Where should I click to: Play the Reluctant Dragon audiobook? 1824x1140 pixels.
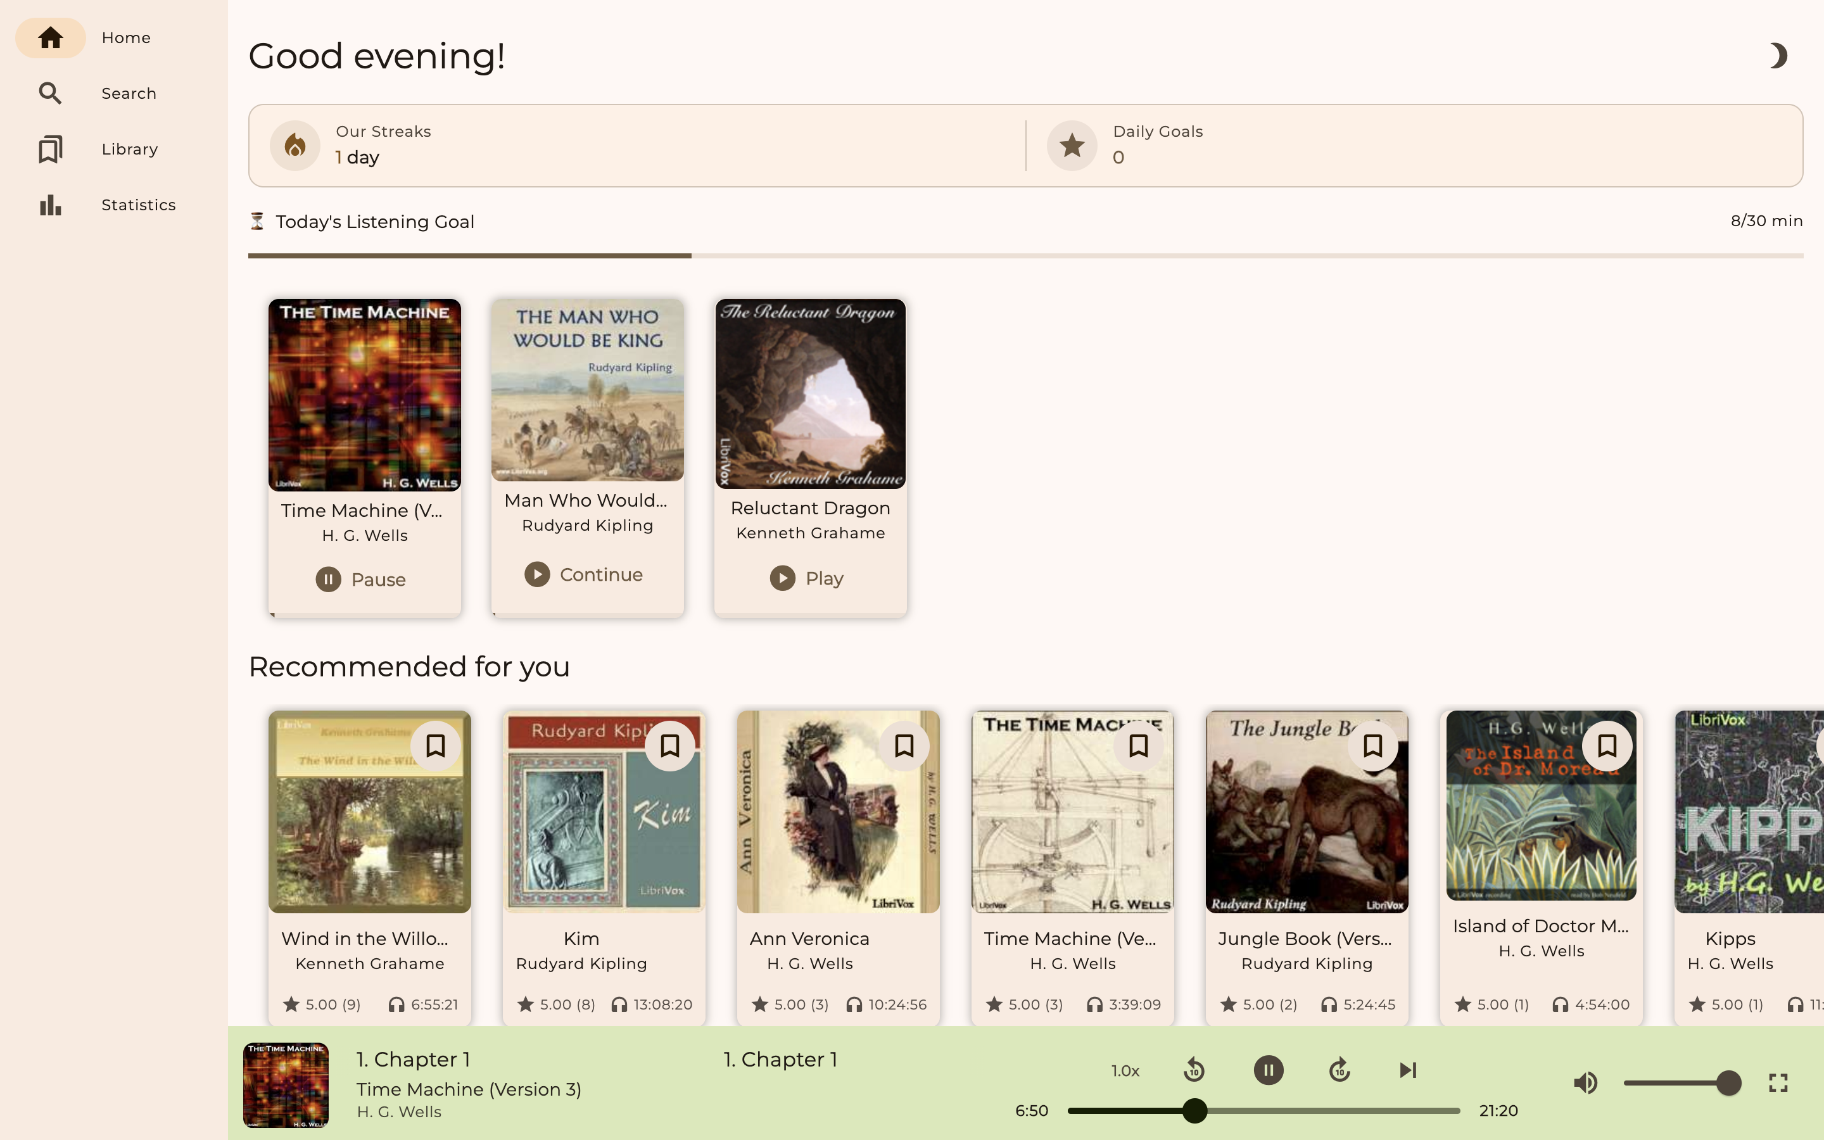(807, 578)
